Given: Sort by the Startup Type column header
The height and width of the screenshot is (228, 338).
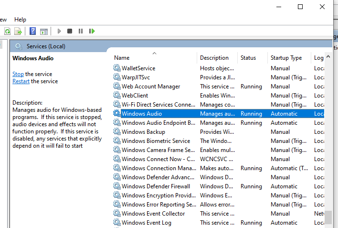Looking at the screenshot, I should tap(286, 58).
